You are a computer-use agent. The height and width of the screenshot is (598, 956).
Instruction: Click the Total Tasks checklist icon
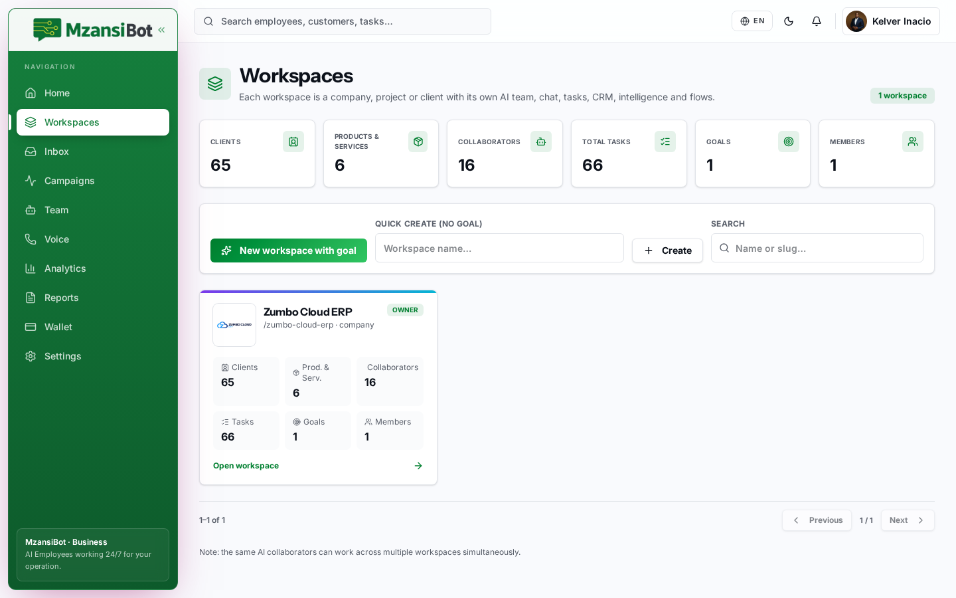(665, 142)
